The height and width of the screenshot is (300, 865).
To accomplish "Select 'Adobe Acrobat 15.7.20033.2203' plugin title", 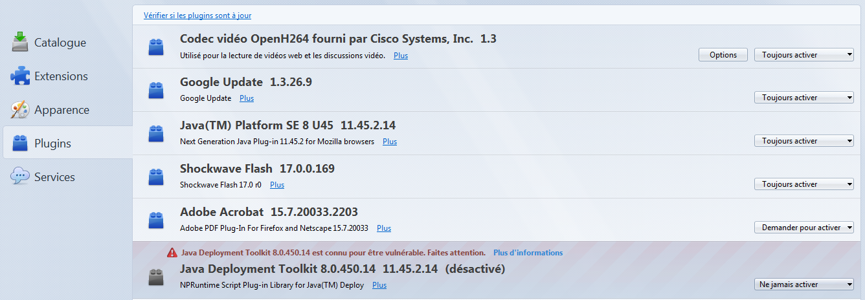I will tap(269, 212).
